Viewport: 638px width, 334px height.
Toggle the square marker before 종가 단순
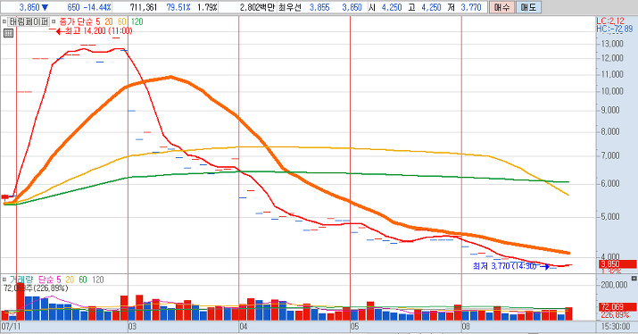pyautogui.click(x=54, y=21)
